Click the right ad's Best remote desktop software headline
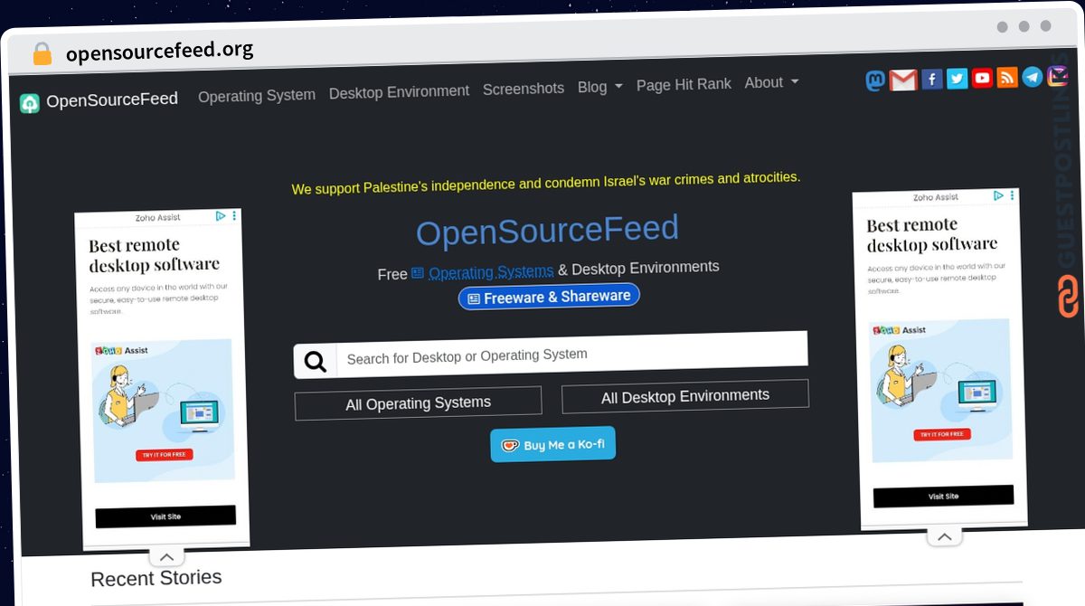 pyautogui.click(x=932, y=235)
